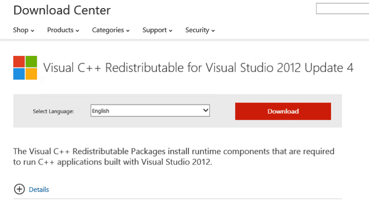Expand the Security menu
The image size is (369, 201).
(200, 30)
